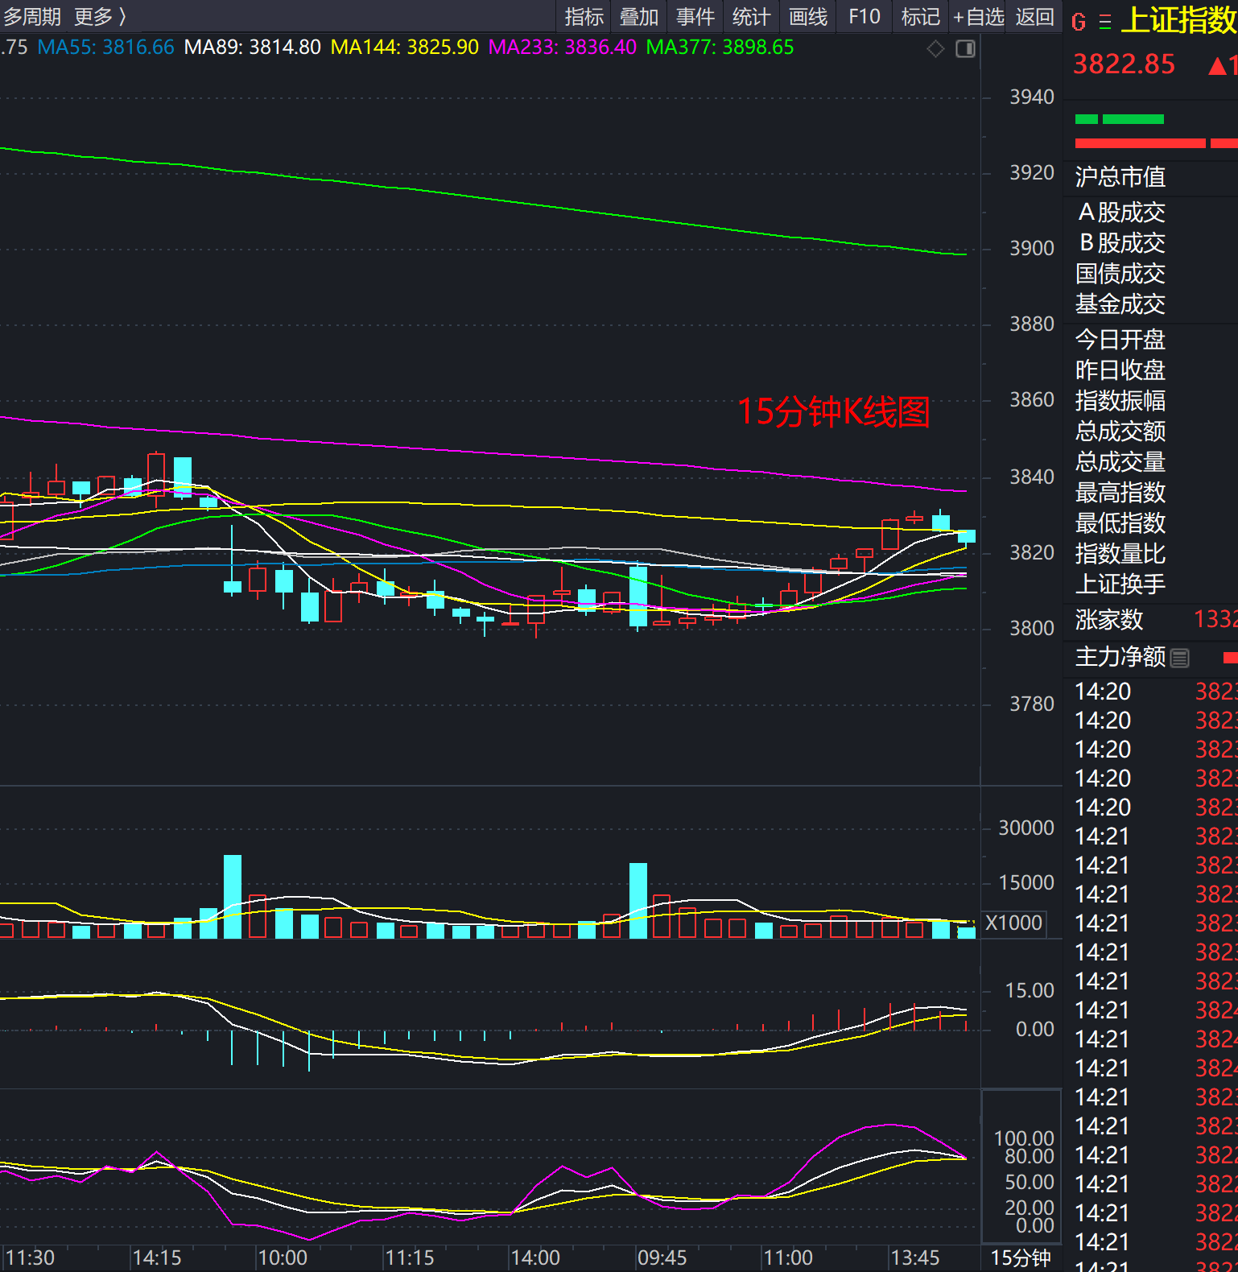1238x1272 pixels.
Task: Expand the 更多 chevron for more periods
Action: (x=101, y=16)
